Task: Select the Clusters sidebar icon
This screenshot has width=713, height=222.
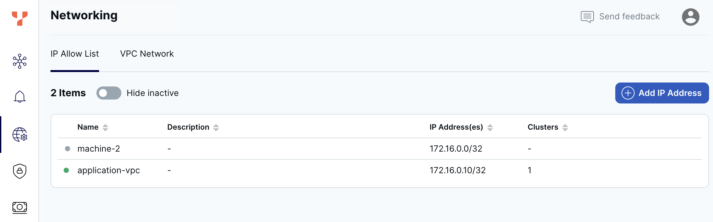Action: click(20, 61)
